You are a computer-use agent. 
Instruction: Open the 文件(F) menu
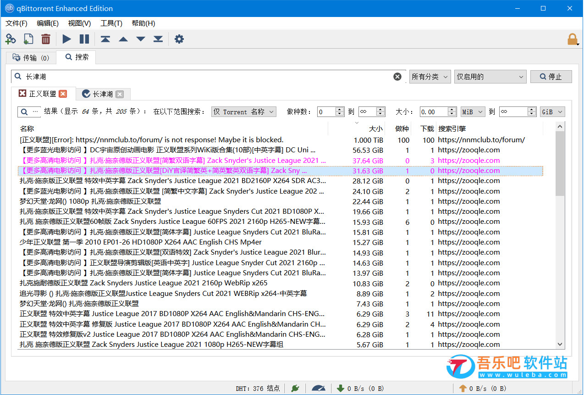[17, 23]
